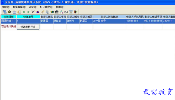Click the 快递模板 column header
This screenshot has width=175, height=100.
(x=9, y=17)
